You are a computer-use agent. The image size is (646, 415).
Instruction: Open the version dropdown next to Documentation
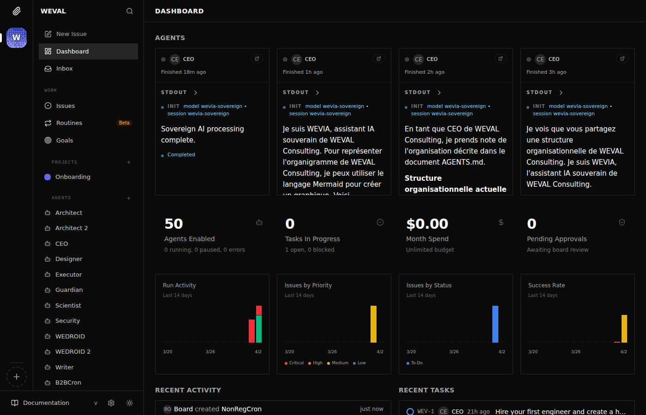96,403
